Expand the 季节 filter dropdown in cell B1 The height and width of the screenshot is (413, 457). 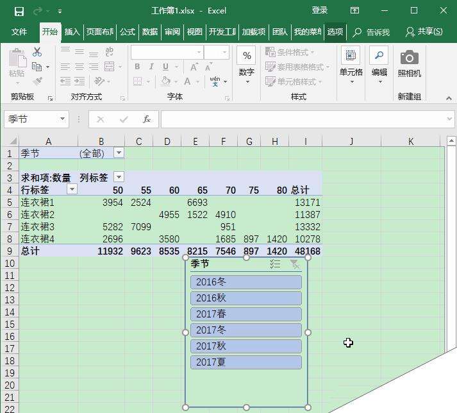(119, 153)
